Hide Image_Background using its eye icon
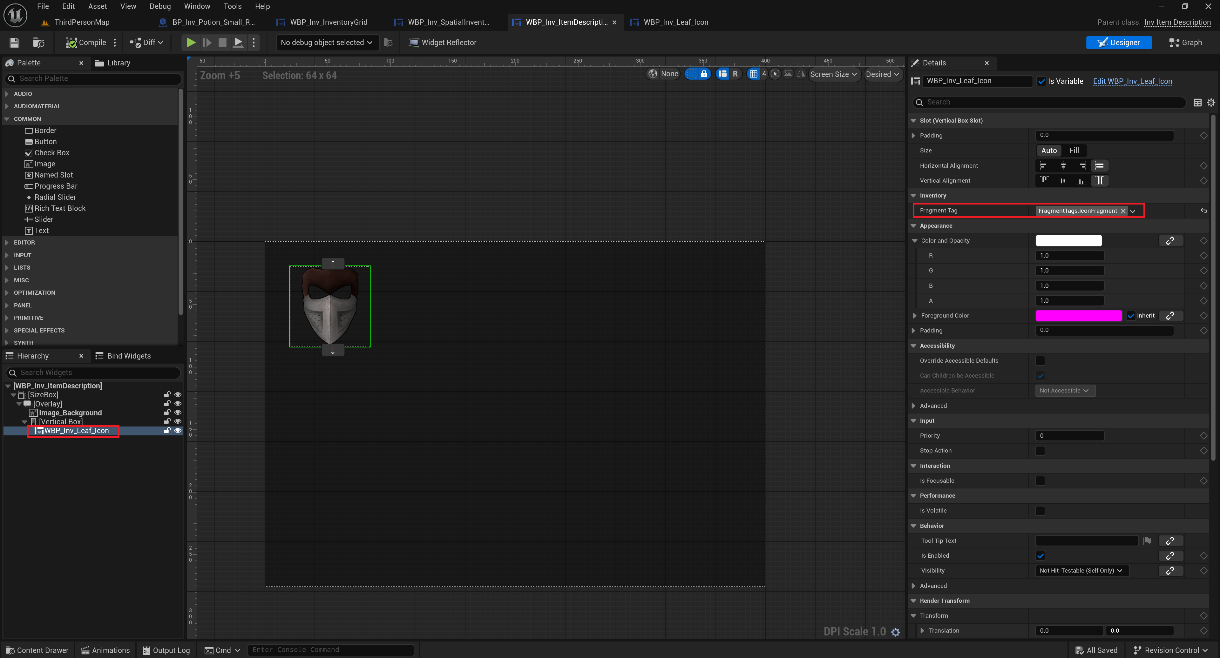Screen dimensions: 1220x658 pyautogui.click(x=178, y=412)
